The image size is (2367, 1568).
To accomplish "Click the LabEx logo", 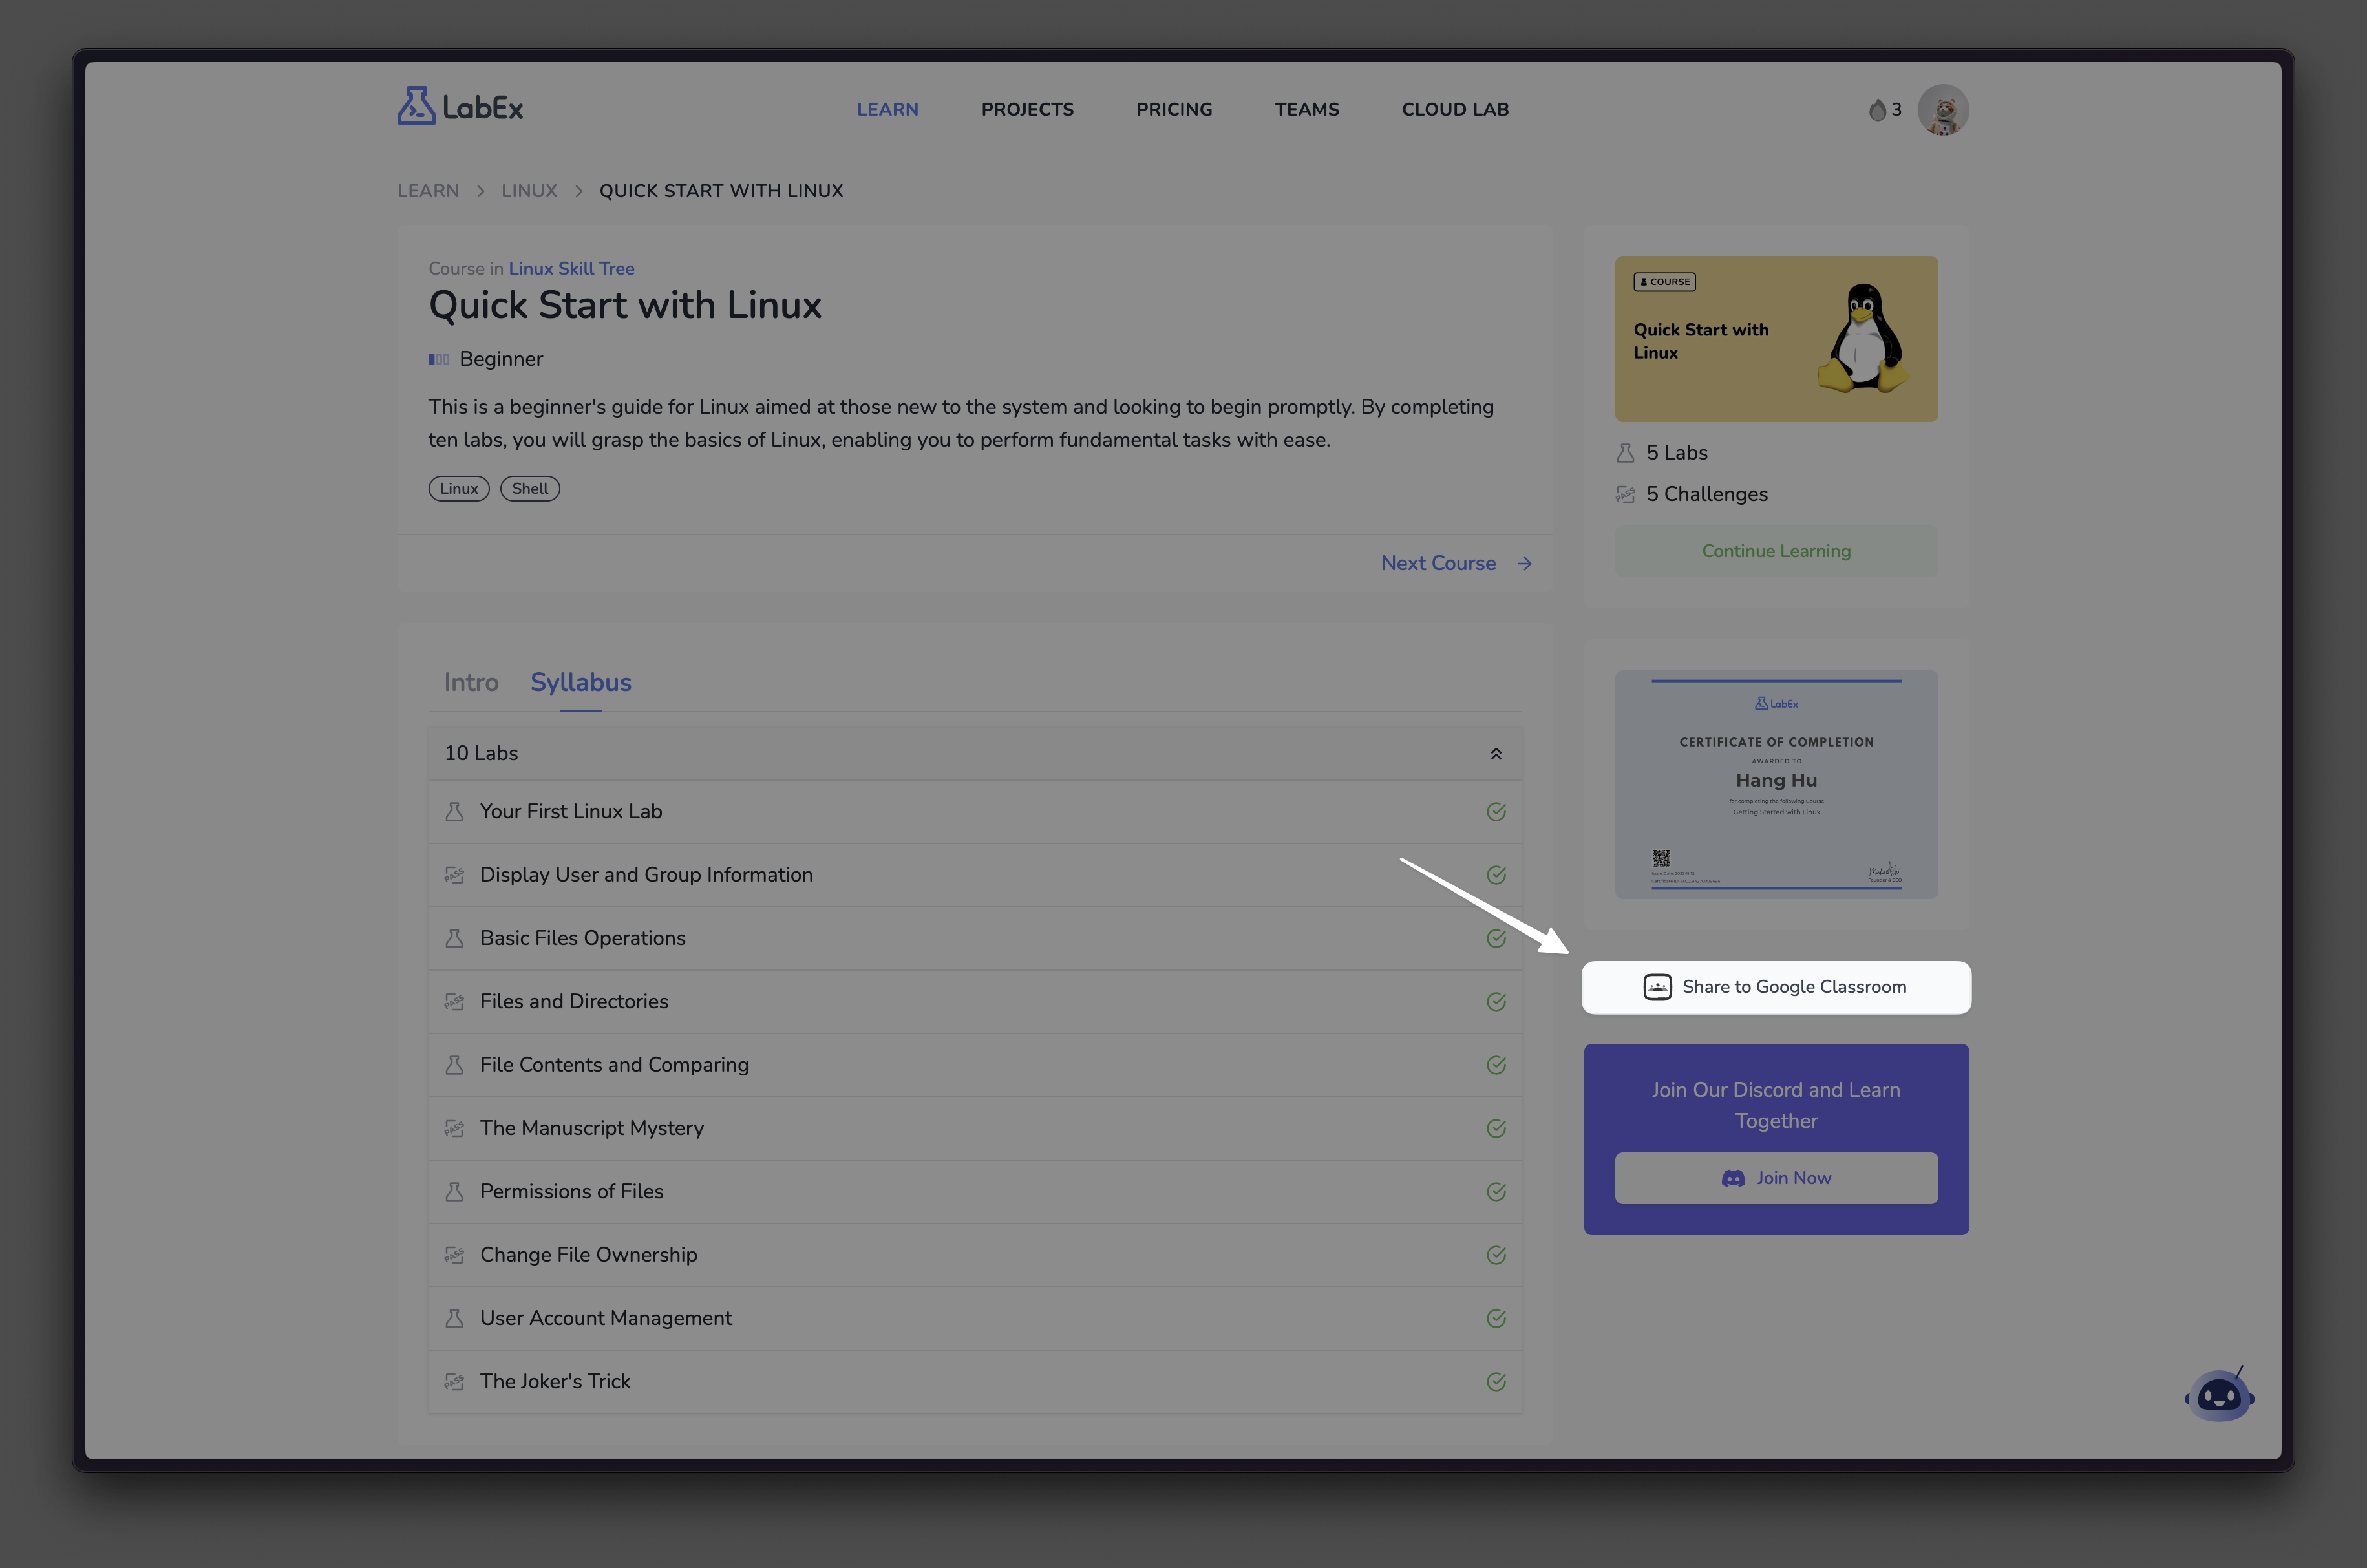I will (460, 106).
